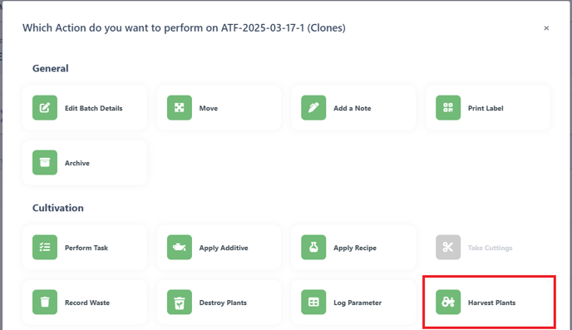
Task: Click the Apply Recipe text label
Action: tap(355, 248)
